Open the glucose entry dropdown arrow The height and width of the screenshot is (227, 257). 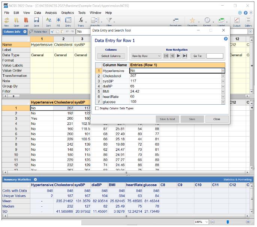tap(223, 102)
